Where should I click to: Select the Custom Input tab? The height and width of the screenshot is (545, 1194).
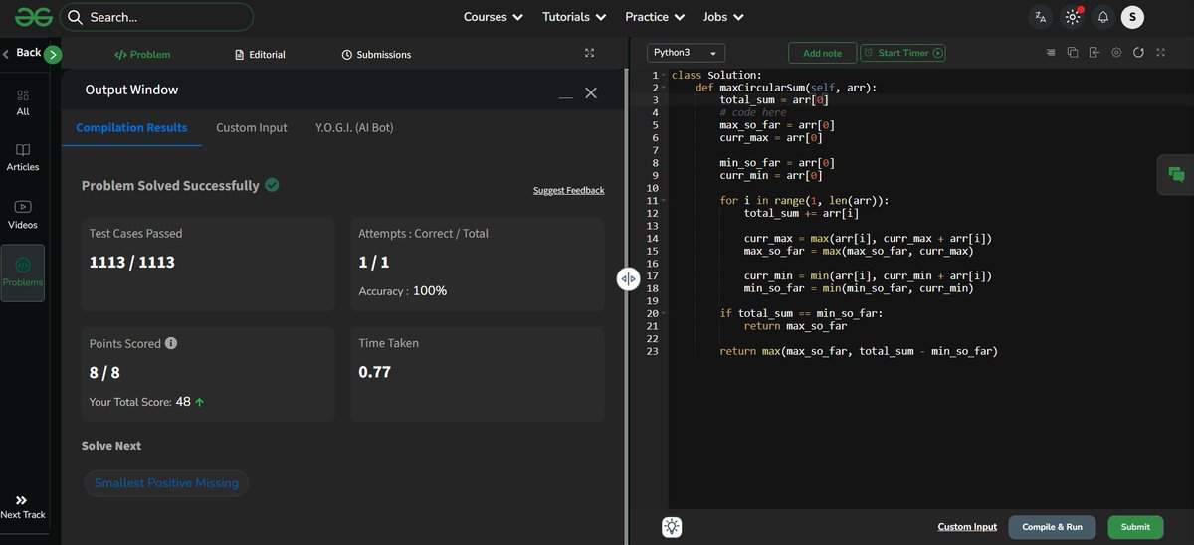point(252,127)
